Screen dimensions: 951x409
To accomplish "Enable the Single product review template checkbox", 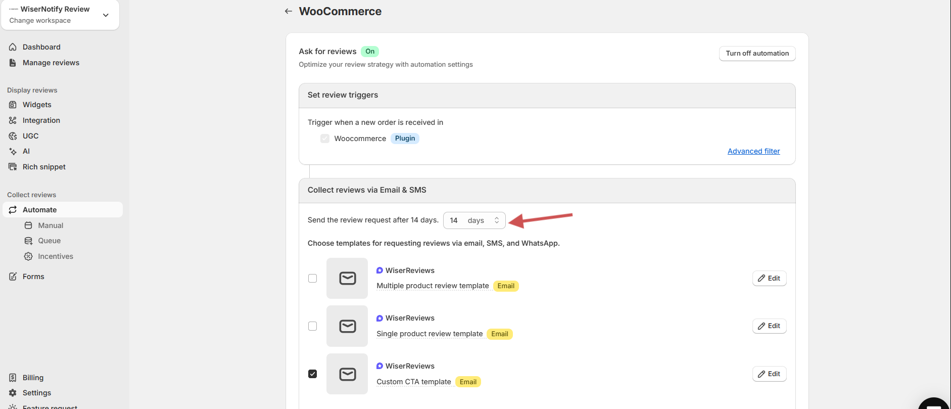I will click(313, 326).
